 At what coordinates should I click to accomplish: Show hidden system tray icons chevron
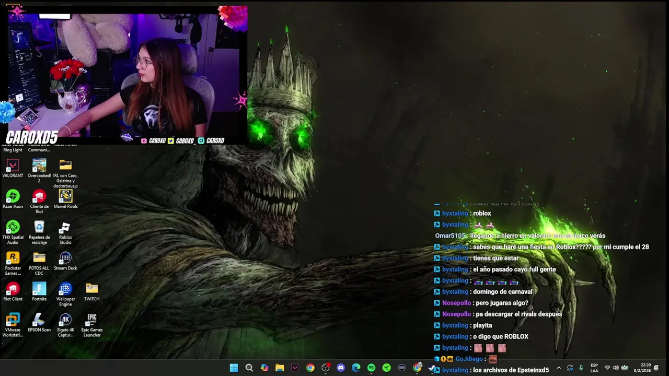coord(559,368)
